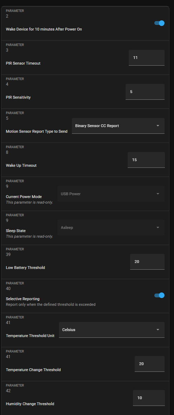Click the arrow icon beside Celsius
This screenshot has height=415, width=174.
tap(158, 330)
